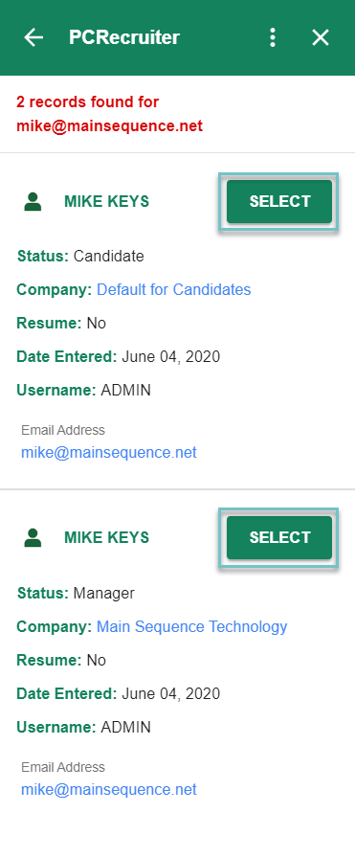The height and width of the screenshot is (858, 355).
Task: Click the Manager record's person icon
Action: (33, 537)
